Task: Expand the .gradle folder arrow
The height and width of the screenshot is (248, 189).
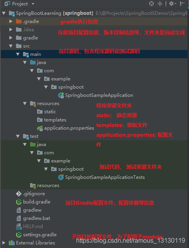Action: click(11, 21)
